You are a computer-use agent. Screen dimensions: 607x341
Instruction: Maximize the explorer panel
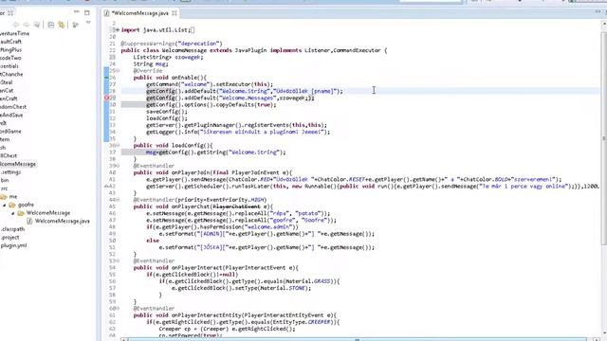click(87, 12)
